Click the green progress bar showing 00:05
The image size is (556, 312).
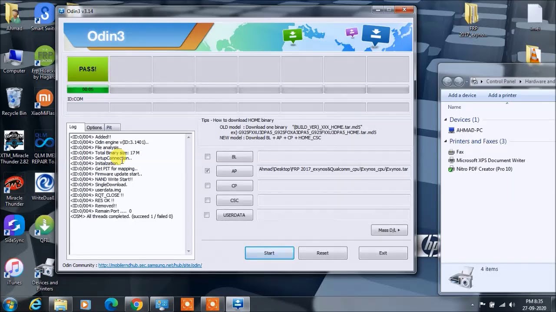click(x=88, y=89)
